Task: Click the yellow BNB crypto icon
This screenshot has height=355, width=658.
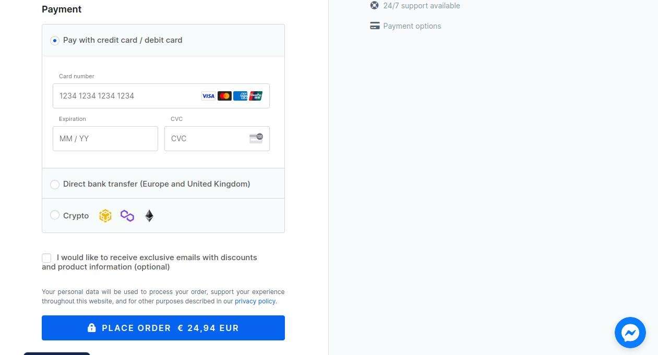Action: (x=105, y=216)
